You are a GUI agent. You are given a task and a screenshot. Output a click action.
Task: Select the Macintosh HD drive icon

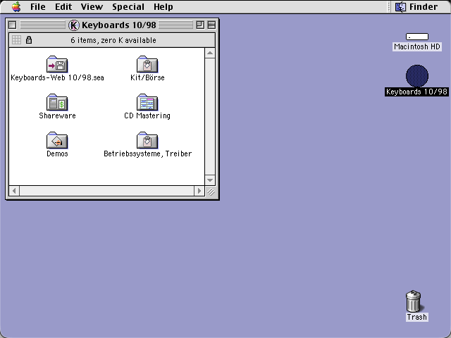pyautogui.click(x=416, y=37)
